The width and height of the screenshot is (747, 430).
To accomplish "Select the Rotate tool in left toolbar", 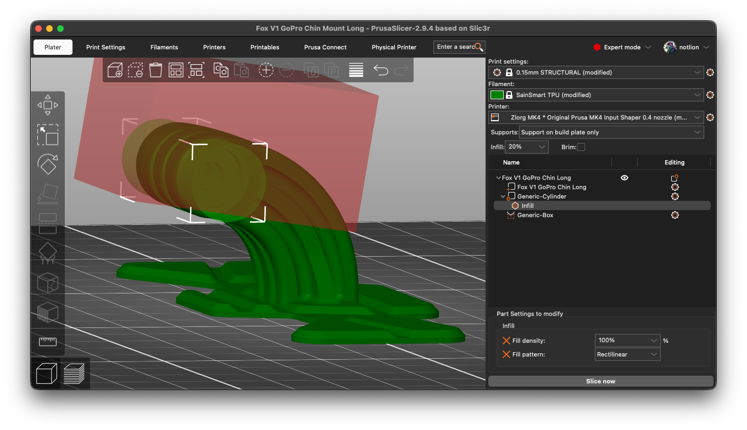I will [x=48, y=164].
